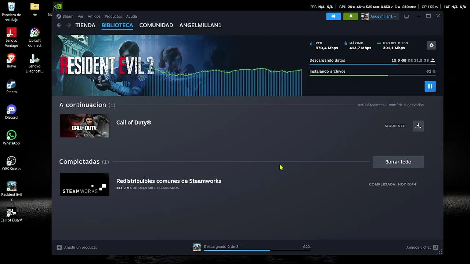Open the Brave browser desktop shortcut
This screenshot has width=470, height=264.
click(x=11, y=61)
